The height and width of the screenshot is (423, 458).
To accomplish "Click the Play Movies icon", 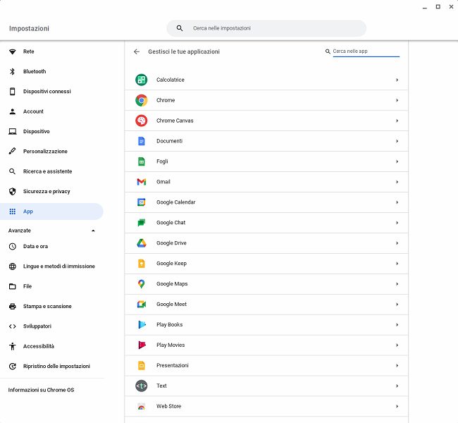I will [141, 345].
